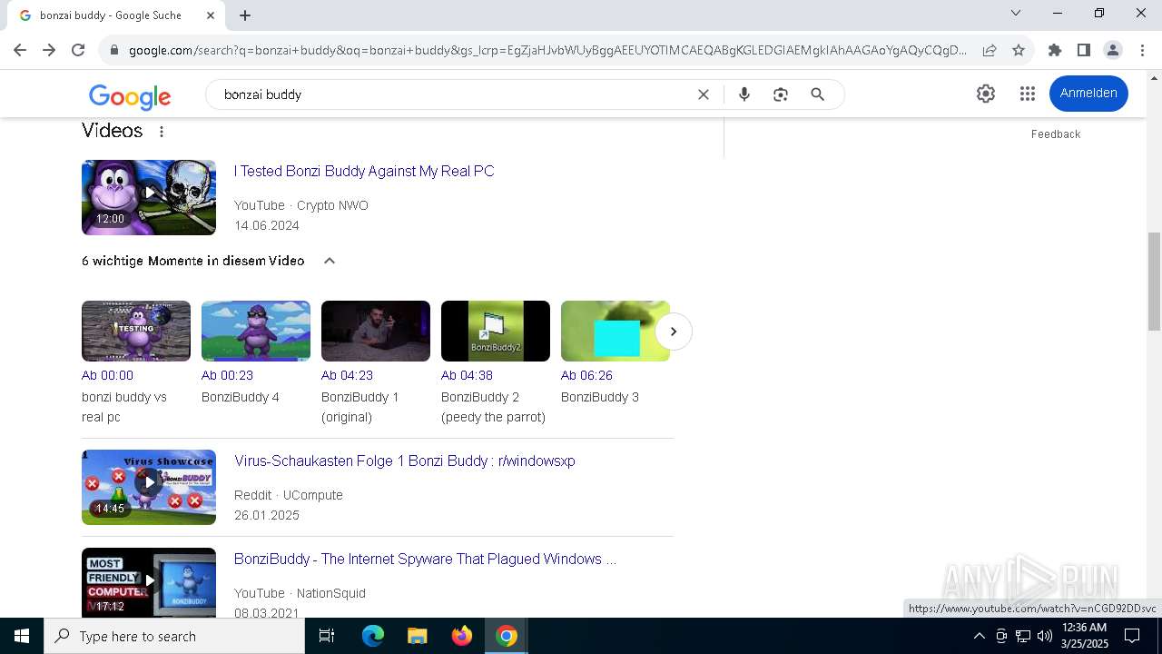
Task: Jump to timestamp Ab 06:26
Action: 586,375
